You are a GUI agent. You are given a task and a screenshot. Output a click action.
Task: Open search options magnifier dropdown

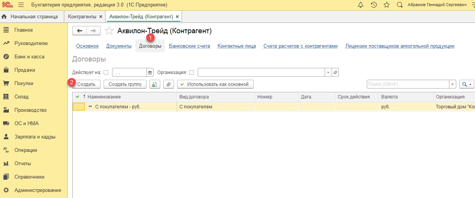click(x=467, y=84)
